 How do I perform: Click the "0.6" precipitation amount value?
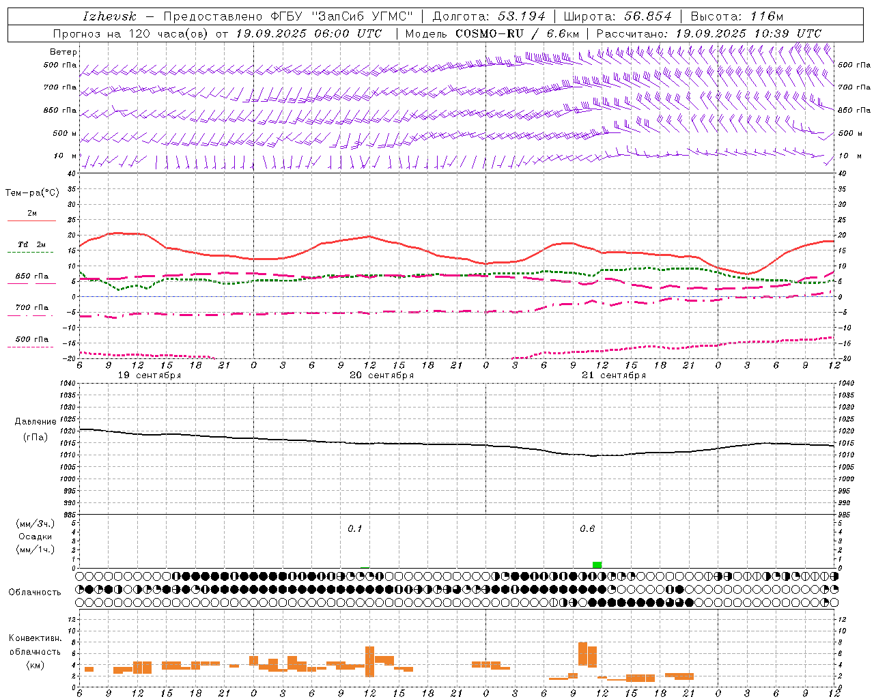tap(587, 529)
